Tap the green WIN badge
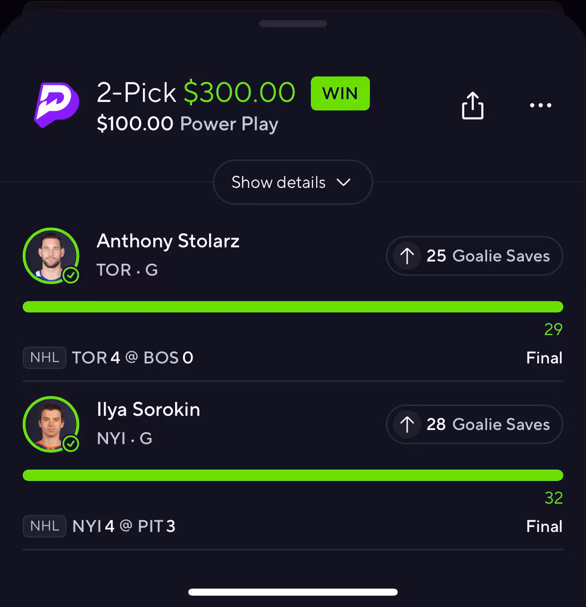This screenshot has width=586, height=607. tap(340, 93)
